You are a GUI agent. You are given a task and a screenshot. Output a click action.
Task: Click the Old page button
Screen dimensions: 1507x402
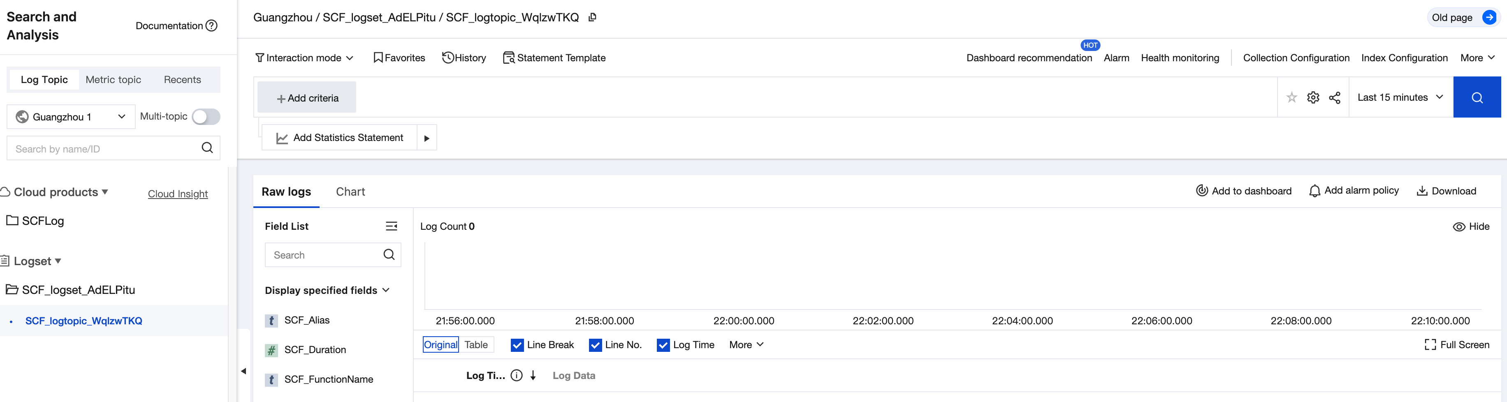click(x=1463, y=18)
